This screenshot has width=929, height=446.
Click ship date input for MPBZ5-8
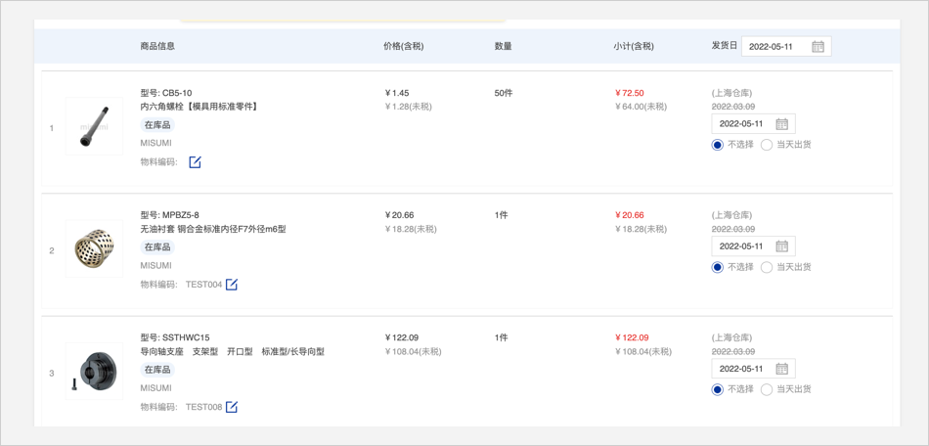pyautogui.click(x=742, y=246)
